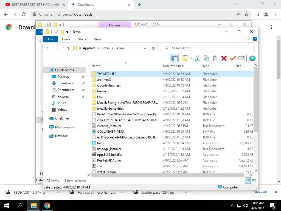Select the hack application file
281x211 pixels.
click(x=172, y=143)
